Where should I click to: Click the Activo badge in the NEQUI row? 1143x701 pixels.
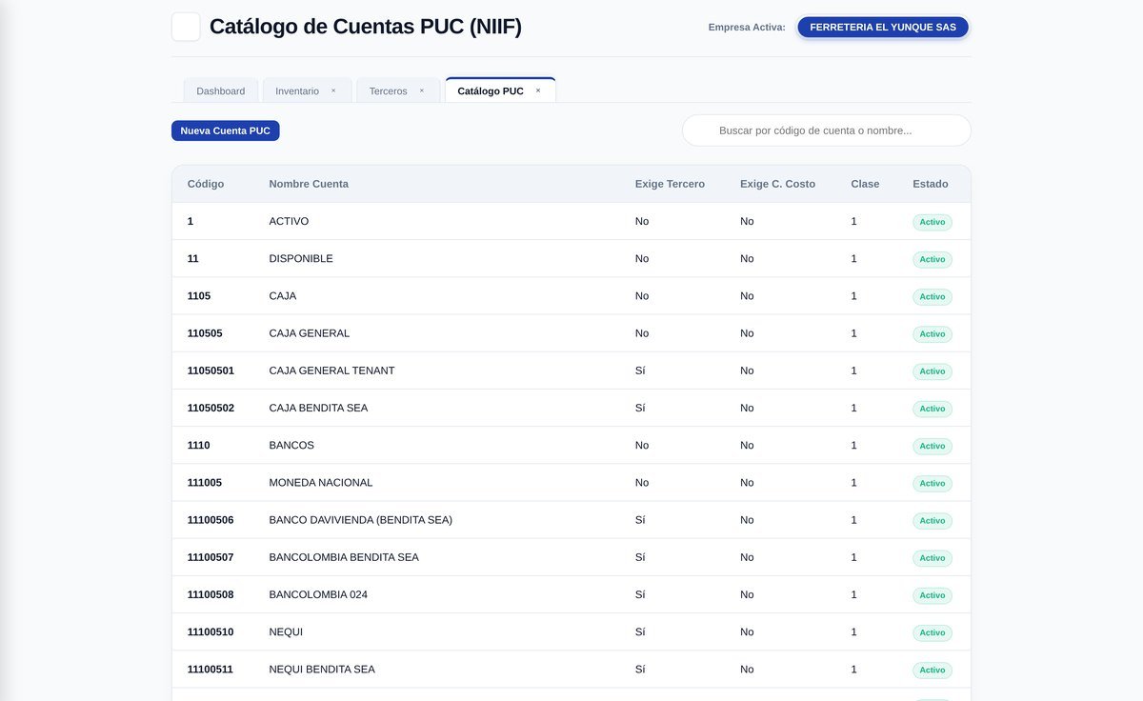click(x=932, y=632)
